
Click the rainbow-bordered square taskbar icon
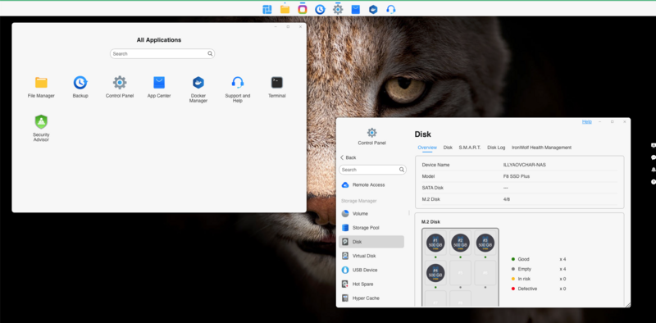click(x=303, y=9)
